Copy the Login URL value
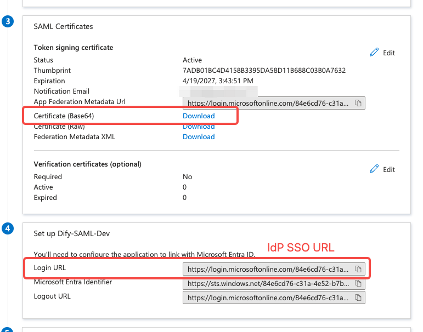Image resolution: width=423 pixels, height=332 pixels. click(x=358, y=269)
